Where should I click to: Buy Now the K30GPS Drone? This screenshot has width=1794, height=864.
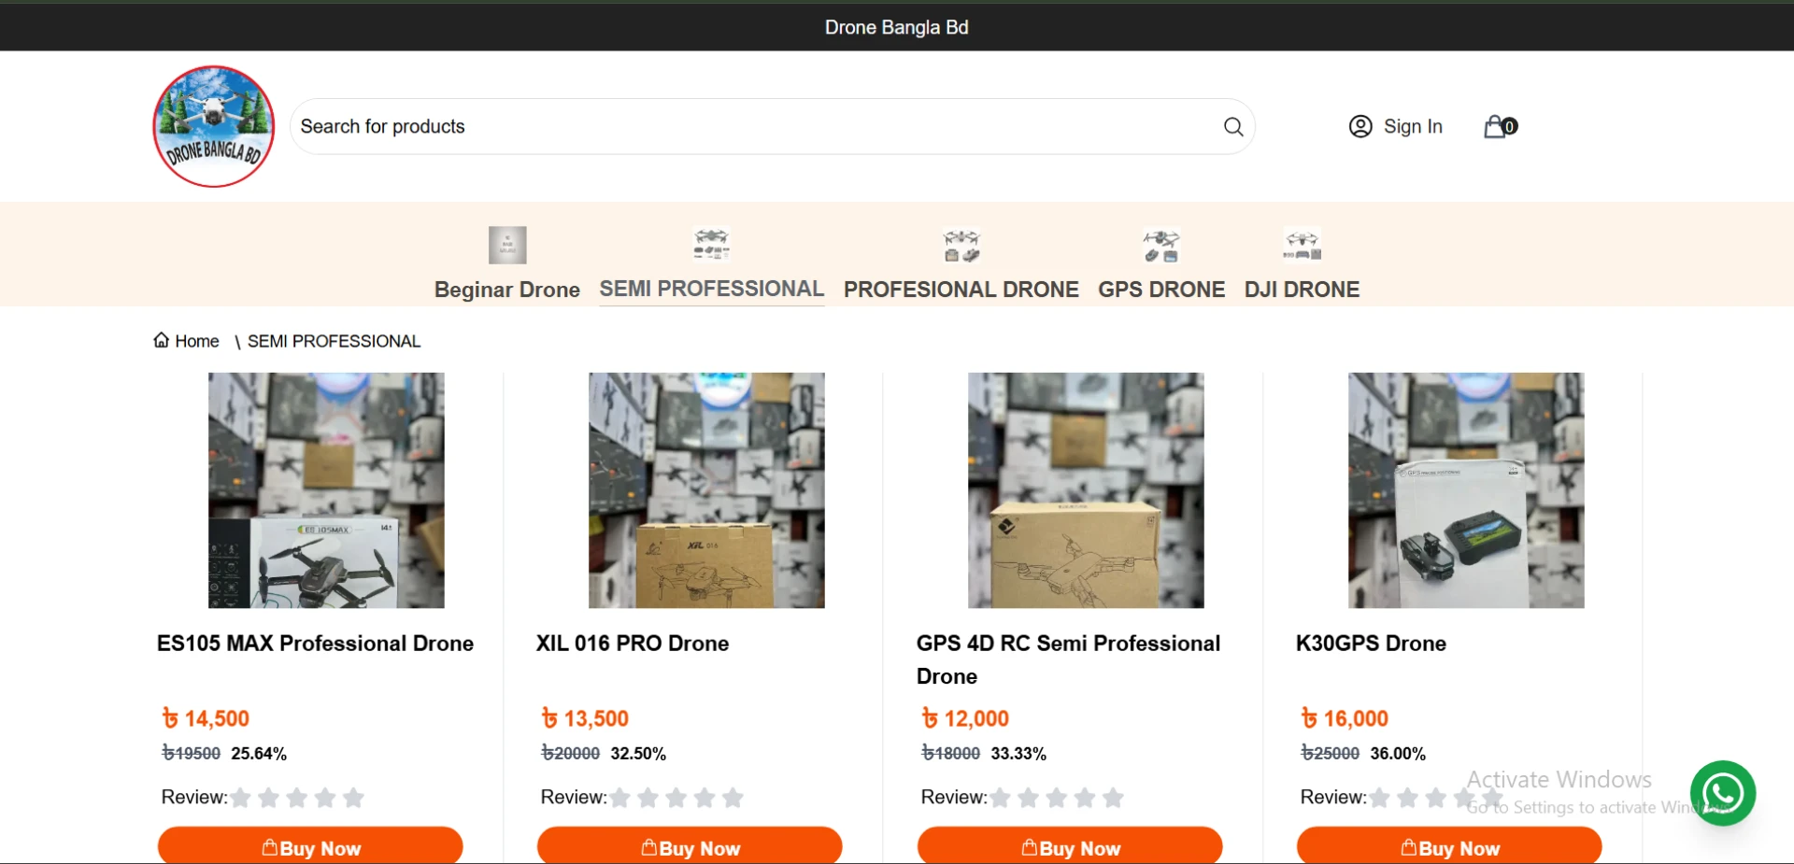tap(1449, 845)
